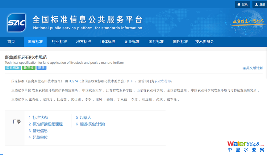
Task: Open the 团体标准 navigation tab
Action: click(108, 42)
